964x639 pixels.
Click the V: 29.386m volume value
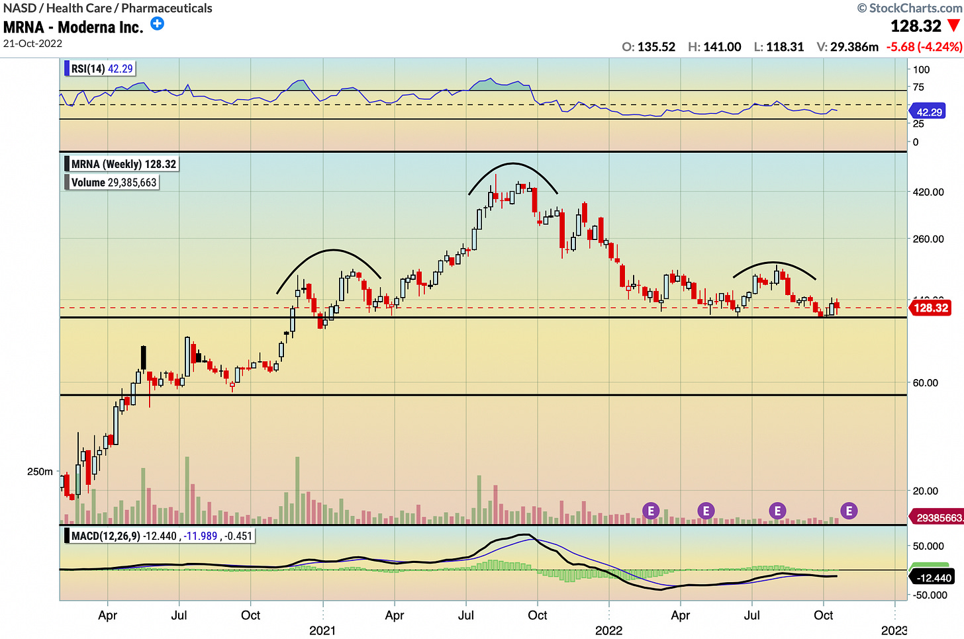tap(847, 47)
